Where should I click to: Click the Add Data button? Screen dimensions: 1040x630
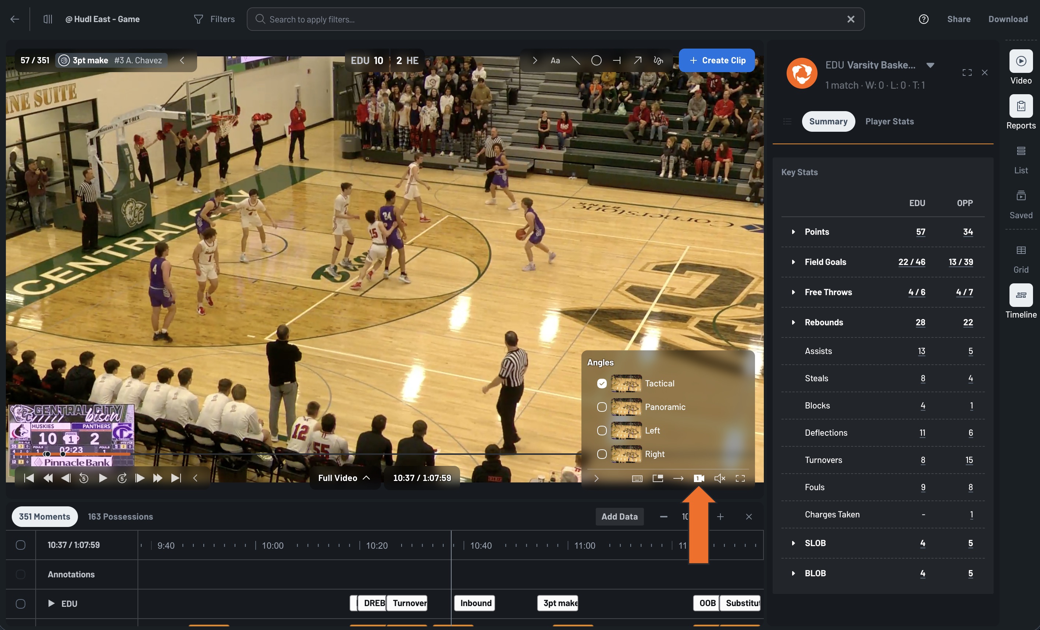point(619,517)
